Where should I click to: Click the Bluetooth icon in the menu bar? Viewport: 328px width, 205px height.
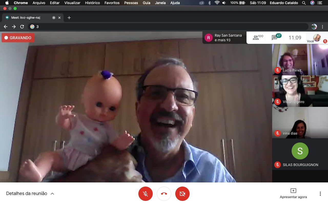pyautogui.click(x=209, y=3)
